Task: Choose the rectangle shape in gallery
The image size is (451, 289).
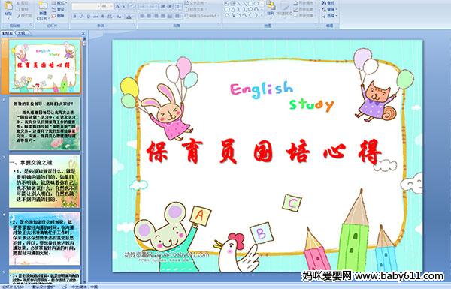Action: (250, 4)
